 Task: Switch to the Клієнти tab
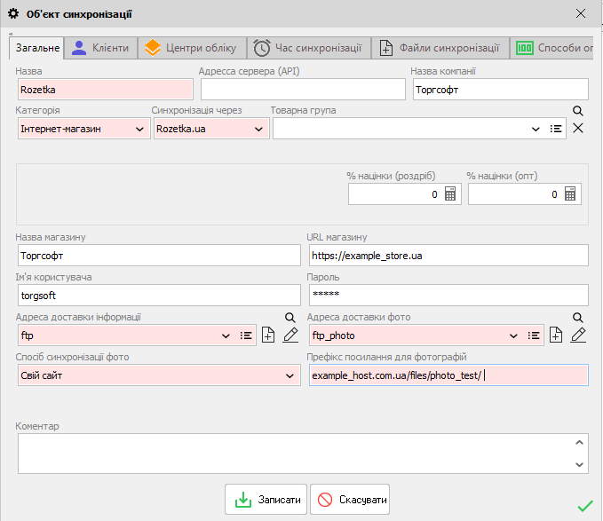[x=100, y=48]
